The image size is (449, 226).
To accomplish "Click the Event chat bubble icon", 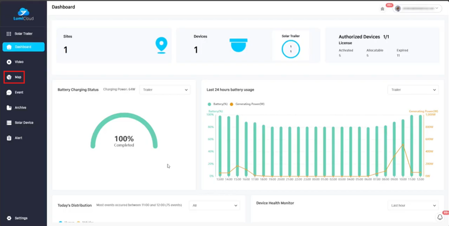I will point(9,92).
